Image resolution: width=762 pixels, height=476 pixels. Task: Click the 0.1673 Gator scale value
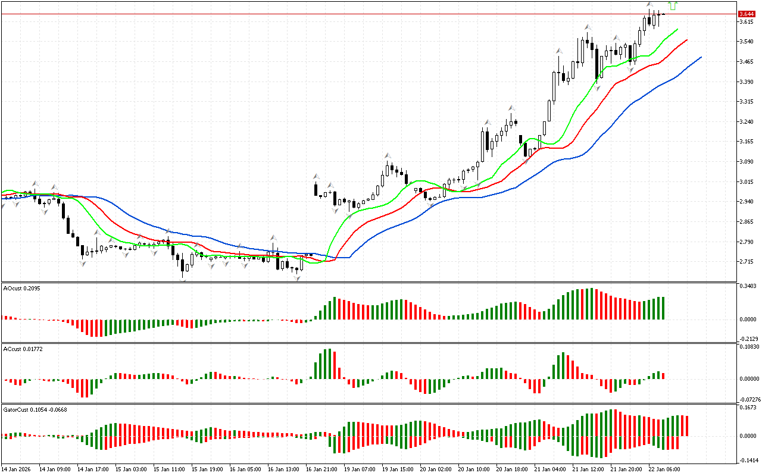(747, 408)
